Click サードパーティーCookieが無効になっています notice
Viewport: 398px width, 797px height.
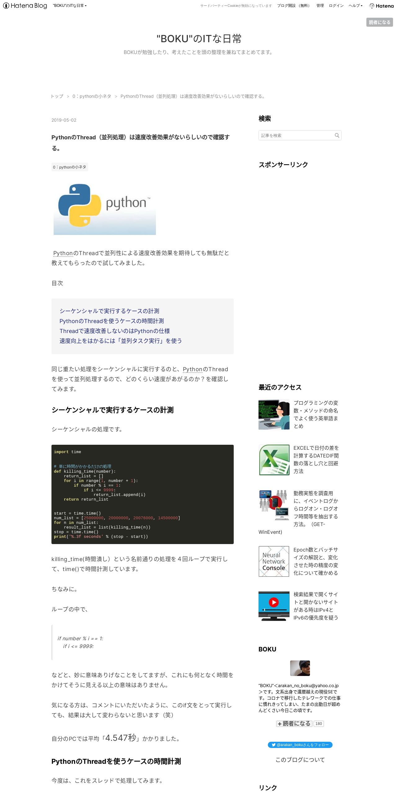(236, 6)
